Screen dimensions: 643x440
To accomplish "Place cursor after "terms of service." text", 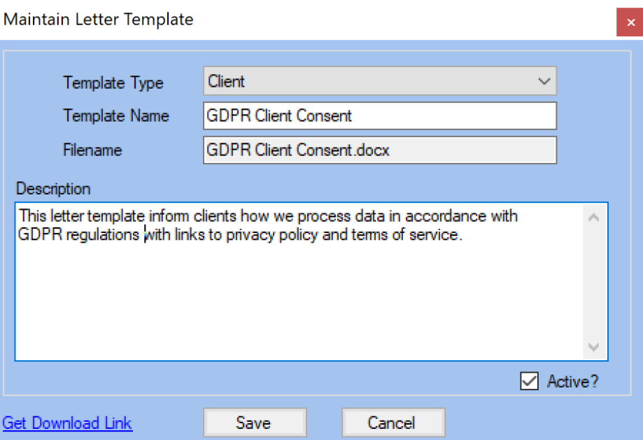I will pyautogui.click(x=465, y=236).
